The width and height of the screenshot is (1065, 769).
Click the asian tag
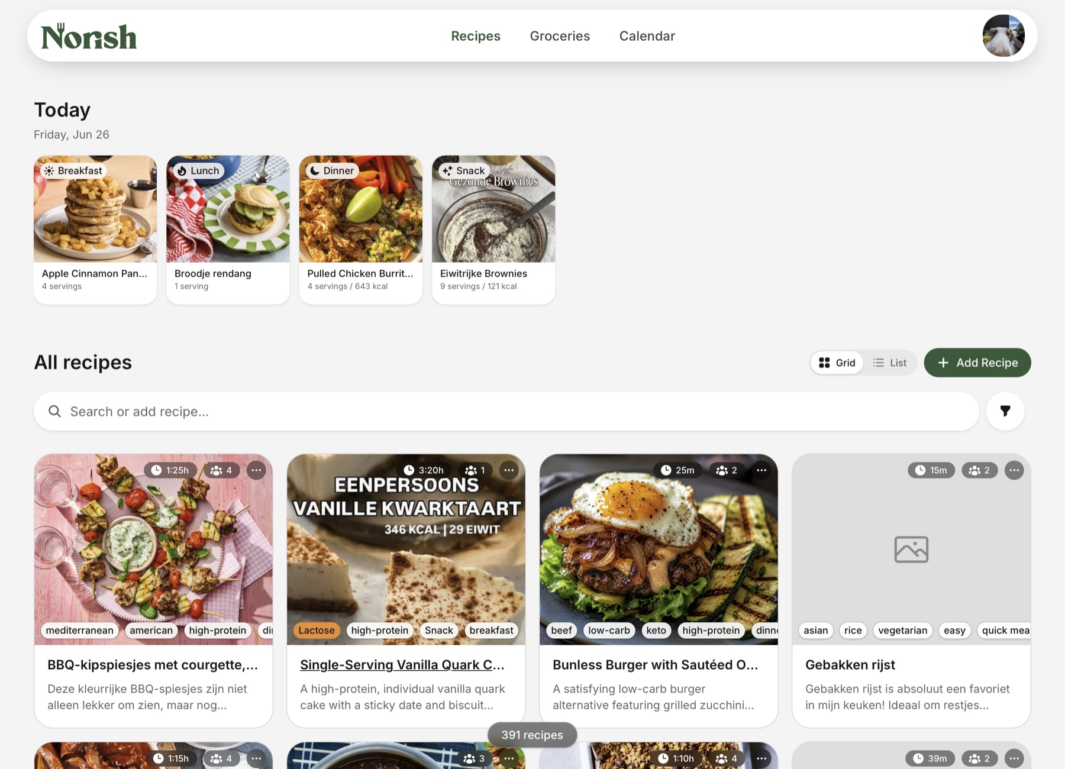[x=816, y=631]
